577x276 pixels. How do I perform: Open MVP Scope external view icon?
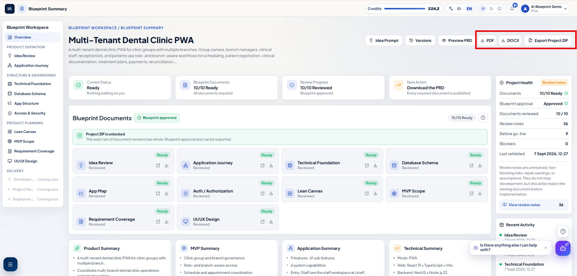[x=471, y=193]
